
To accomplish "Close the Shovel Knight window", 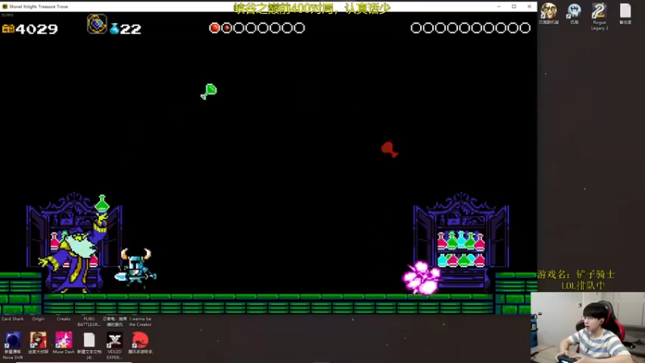I will pos(529,6).
